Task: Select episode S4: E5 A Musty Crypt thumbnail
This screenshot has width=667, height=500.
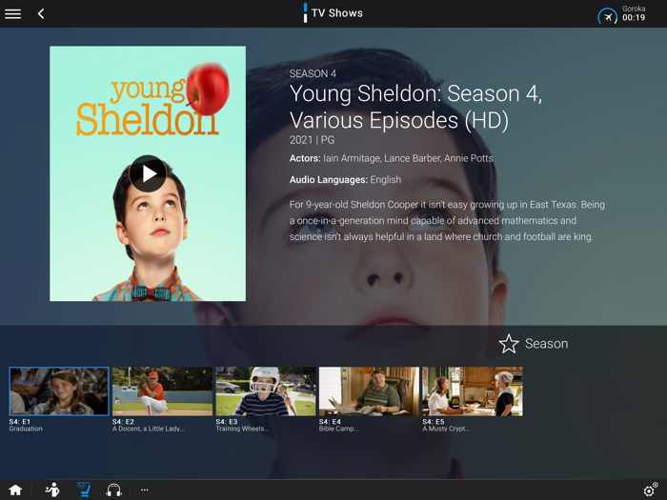Action: tap(473, 391)
